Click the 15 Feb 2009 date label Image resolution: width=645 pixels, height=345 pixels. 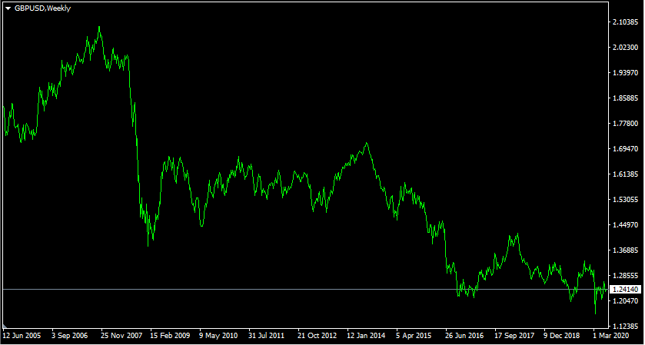pos(169,336)
